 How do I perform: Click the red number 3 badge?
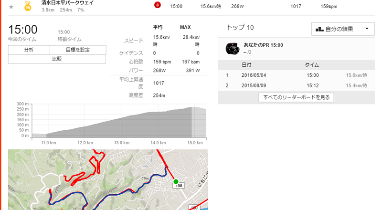coord(158,5)
